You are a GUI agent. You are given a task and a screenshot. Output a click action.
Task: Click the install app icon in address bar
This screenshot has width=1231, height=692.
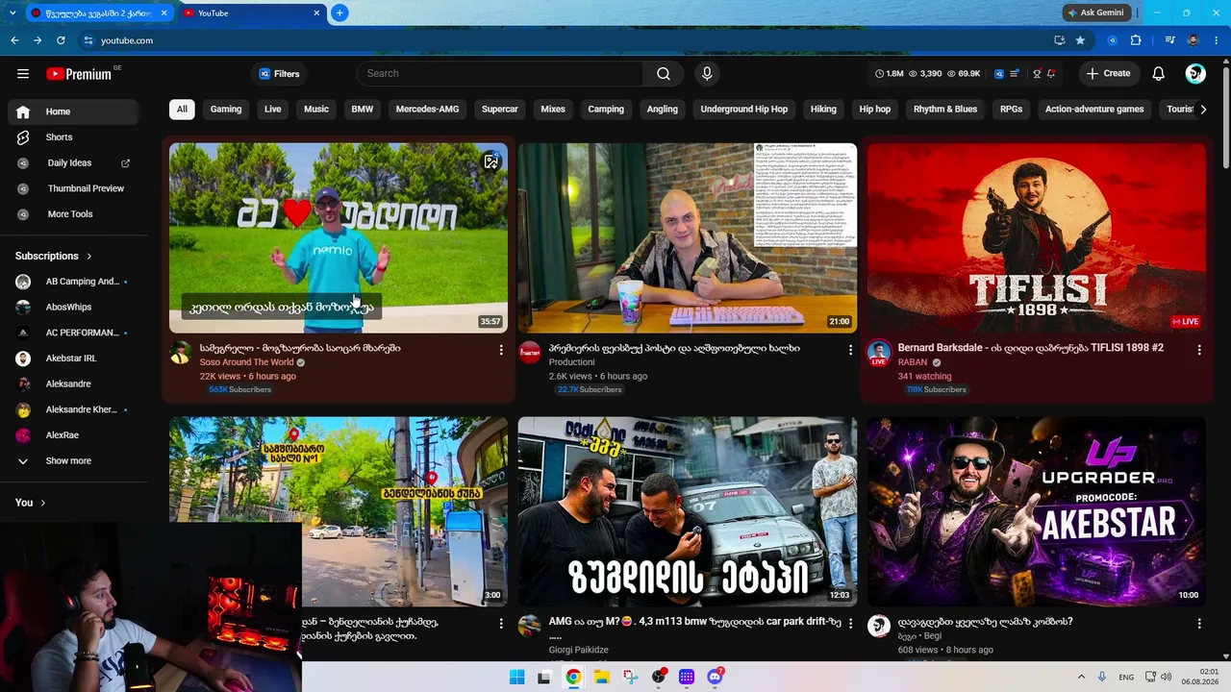click(1059, 40)
